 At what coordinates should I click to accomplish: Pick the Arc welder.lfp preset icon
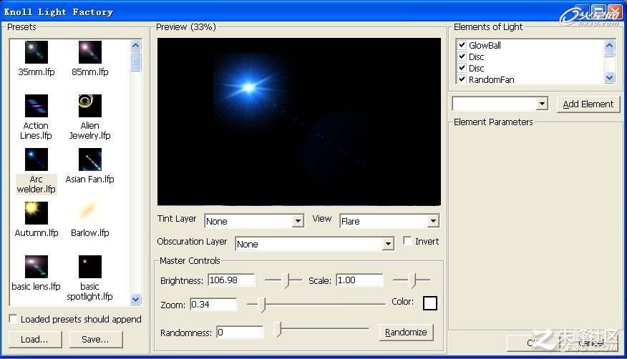pyautogui.click(x=37, y=159)
